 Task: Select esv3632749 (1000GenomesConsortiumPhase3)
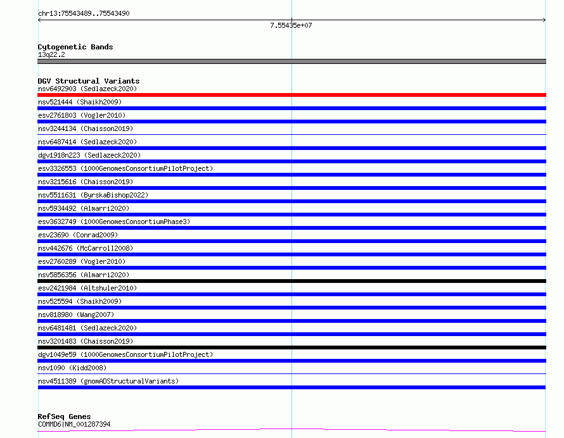pos(114,222)
